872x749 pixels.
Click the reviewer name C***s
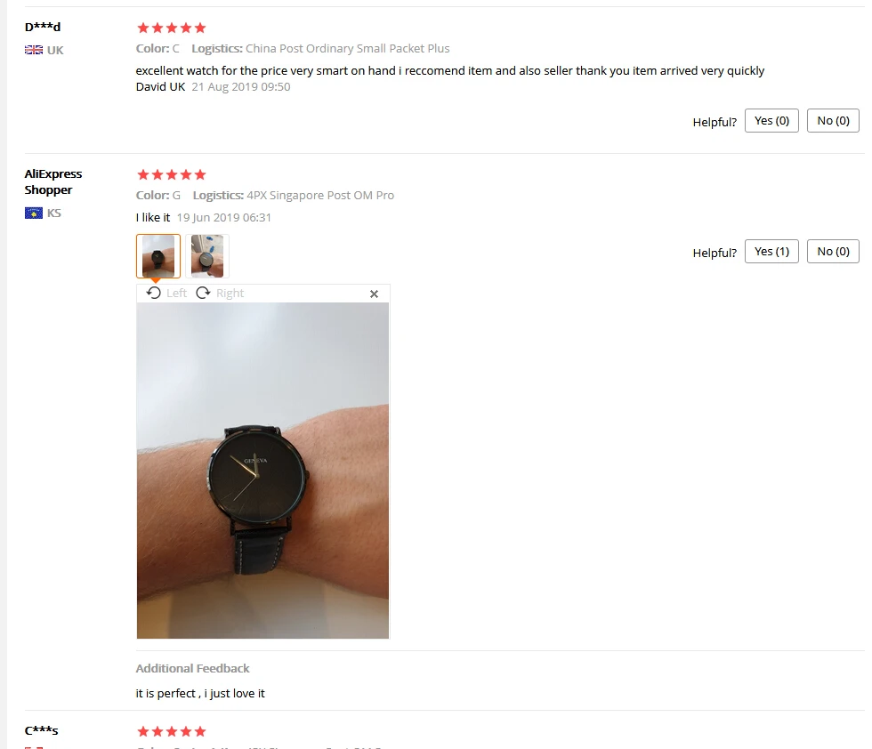tap(41, 730)
